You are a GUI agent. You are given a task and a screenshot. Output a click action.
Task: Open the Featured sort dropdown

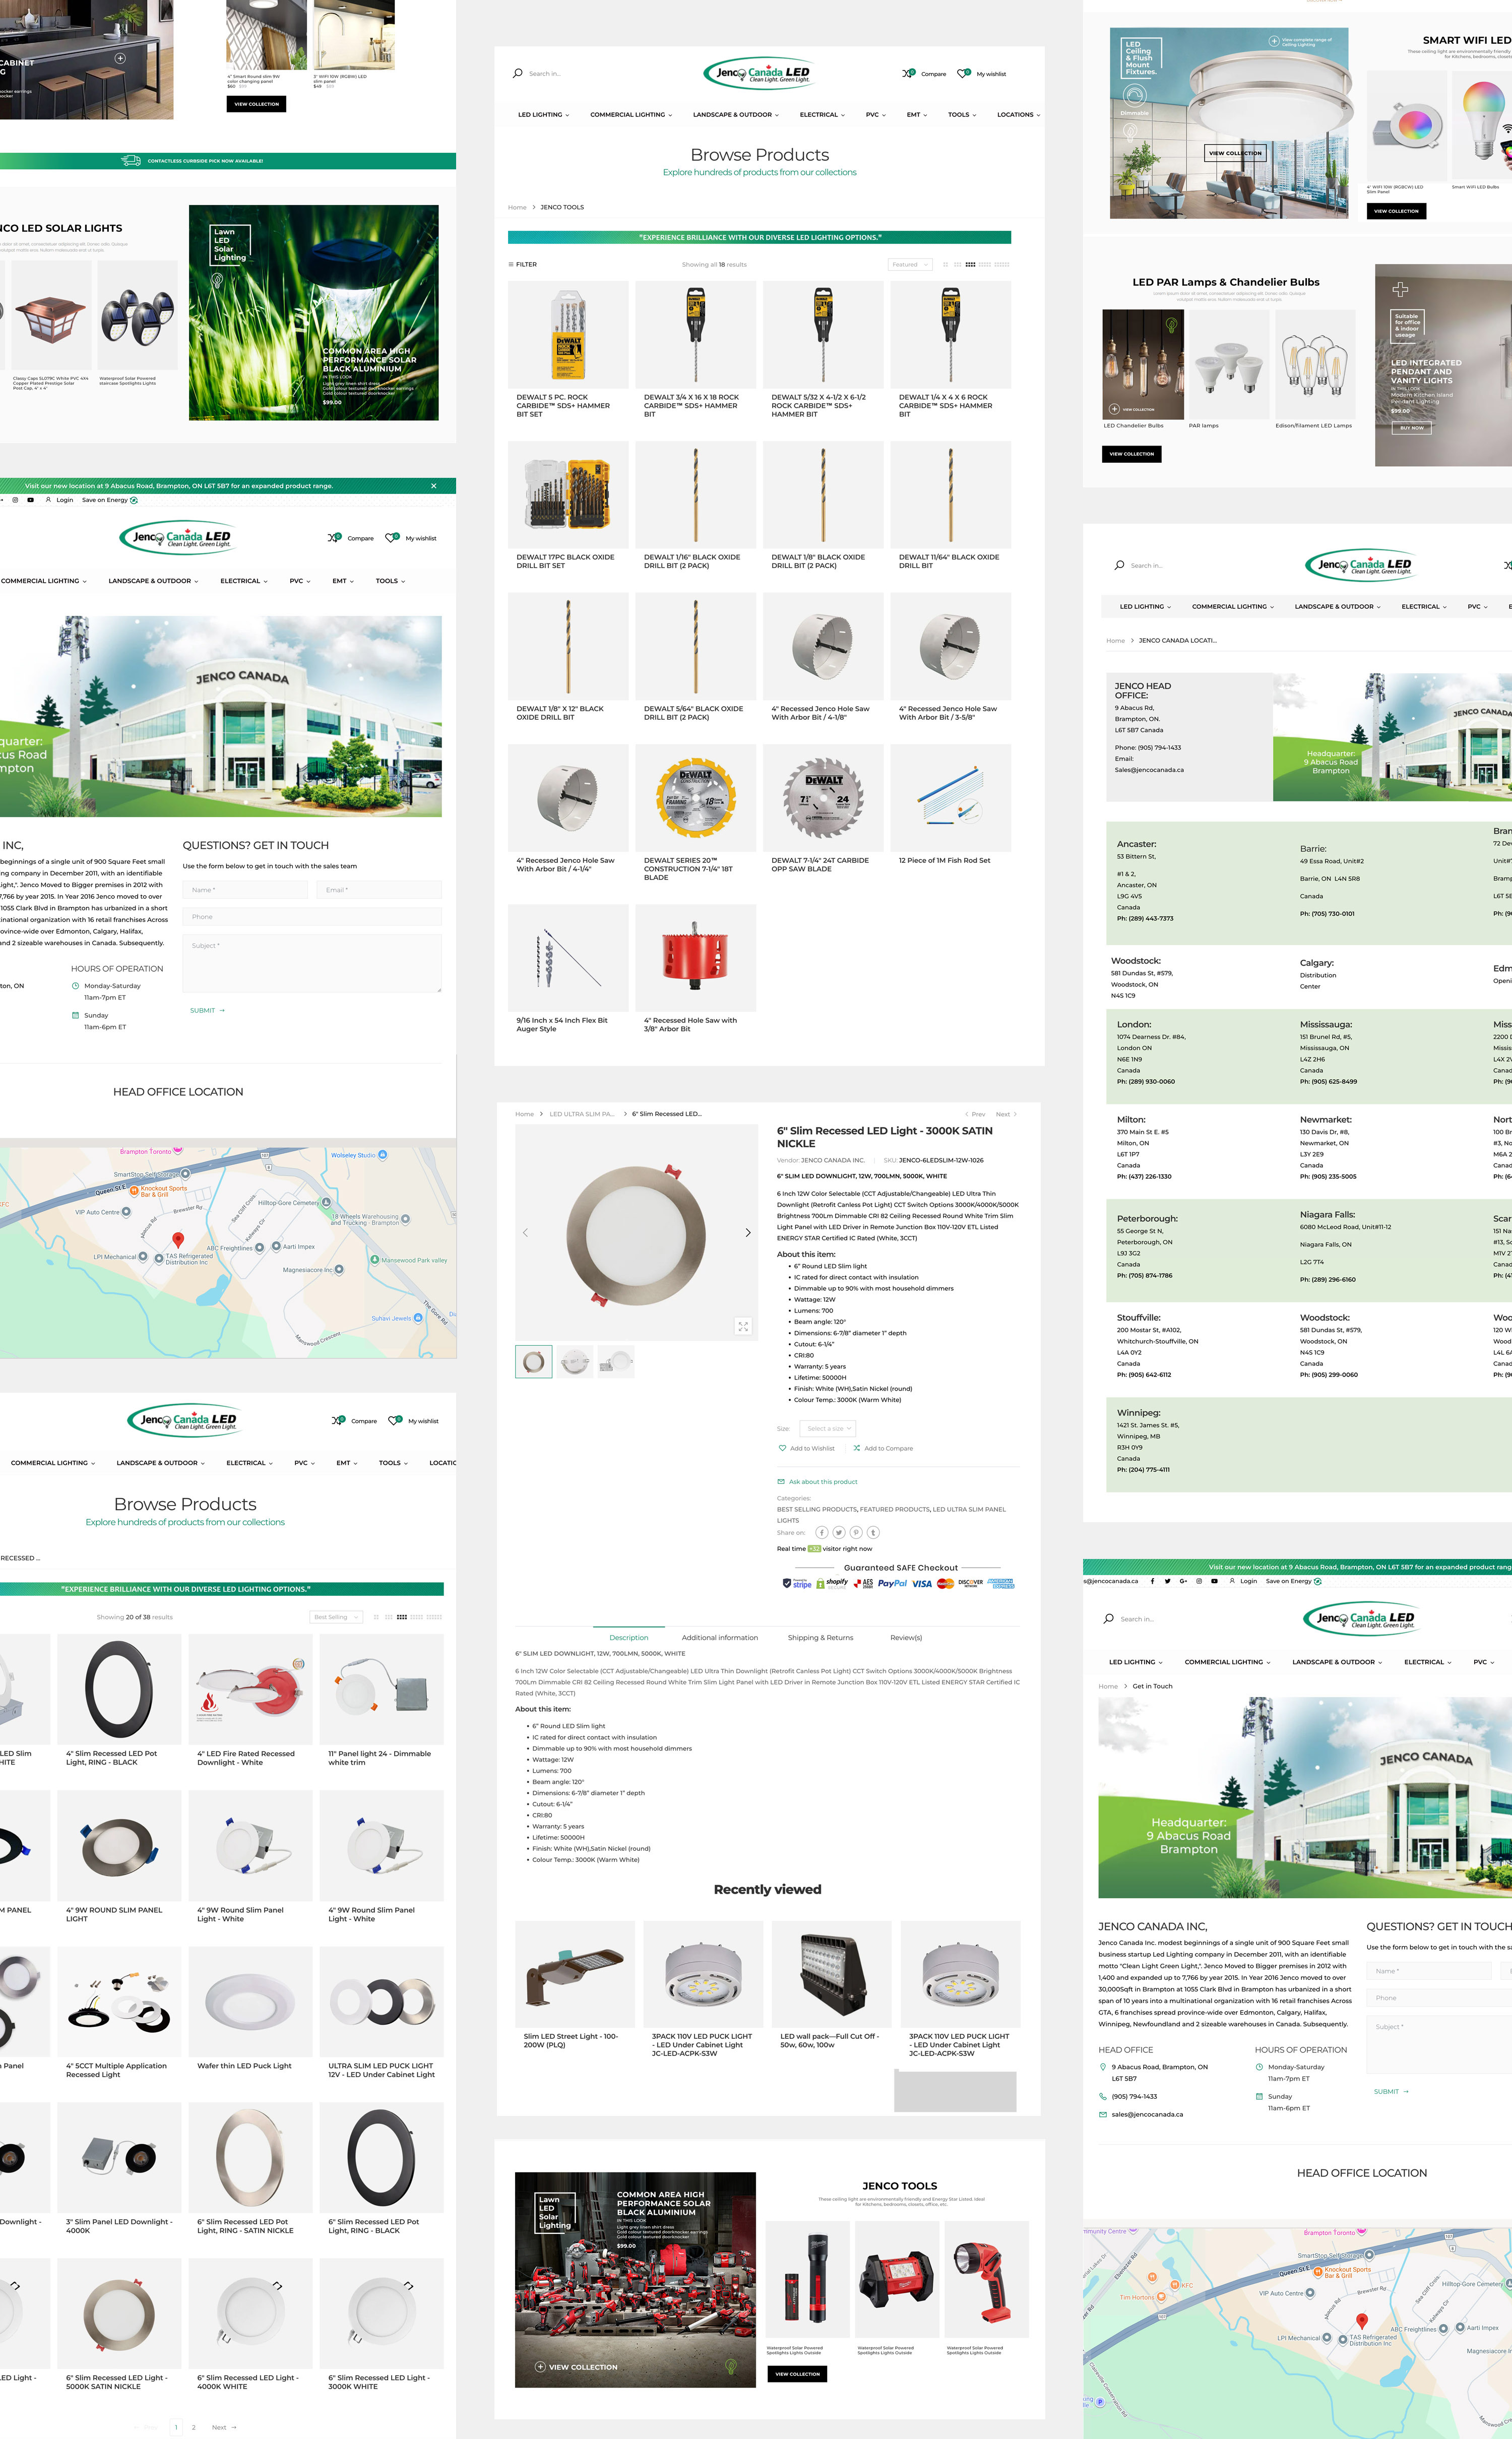909,265
